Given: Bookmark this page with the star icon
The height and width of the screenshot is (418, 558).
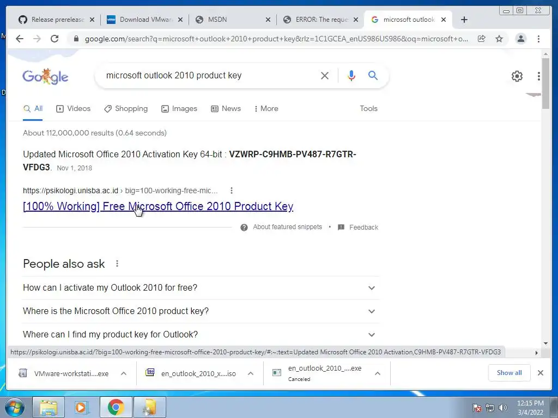Looking at the screenshot, I should 499,39.
